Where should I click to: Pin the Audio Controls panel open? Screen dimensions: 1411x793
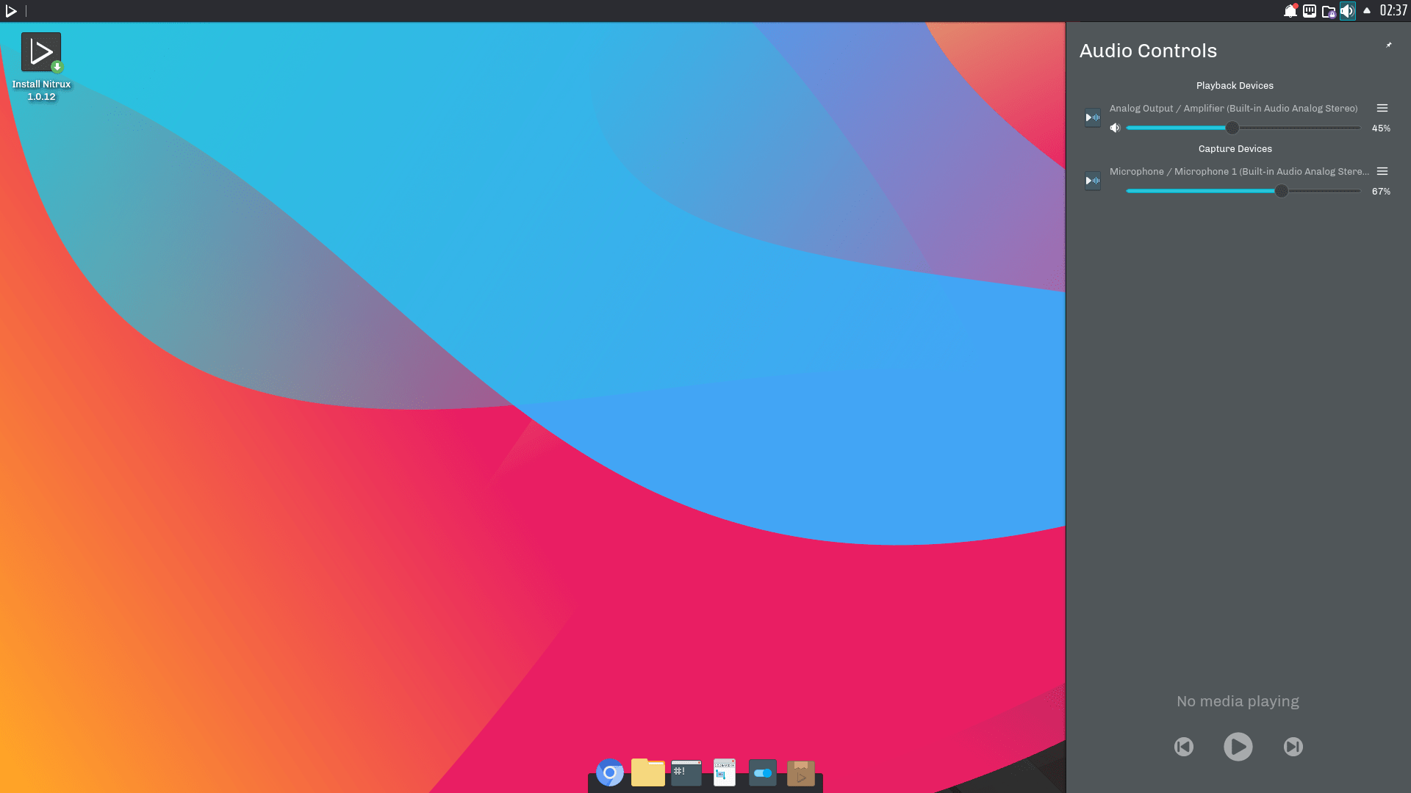tap(1388, 46)
